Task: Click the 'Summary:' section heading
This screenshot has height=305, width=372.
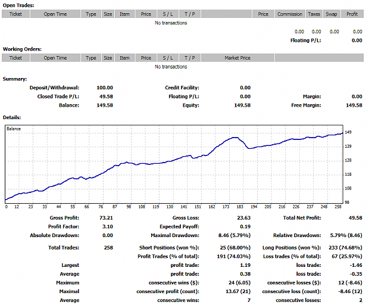Action: (x=15, y=79)
